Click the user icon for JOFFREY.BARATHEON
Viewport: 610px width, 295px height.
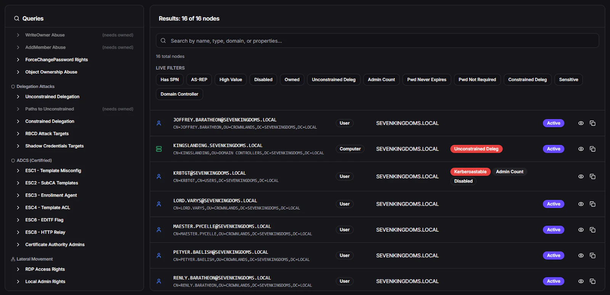[159, 123]
